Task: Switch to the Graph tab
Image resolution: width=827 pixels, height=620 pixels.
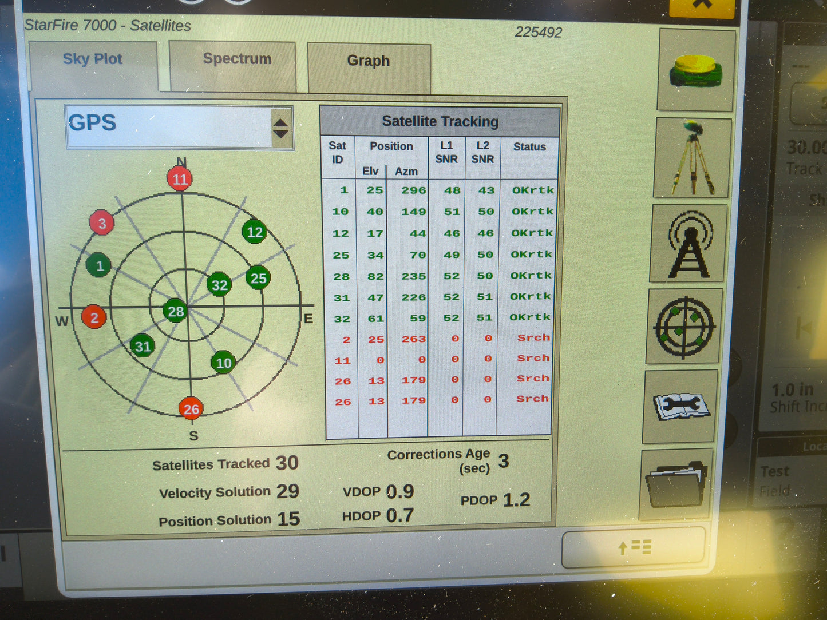Action: point(368,61)
